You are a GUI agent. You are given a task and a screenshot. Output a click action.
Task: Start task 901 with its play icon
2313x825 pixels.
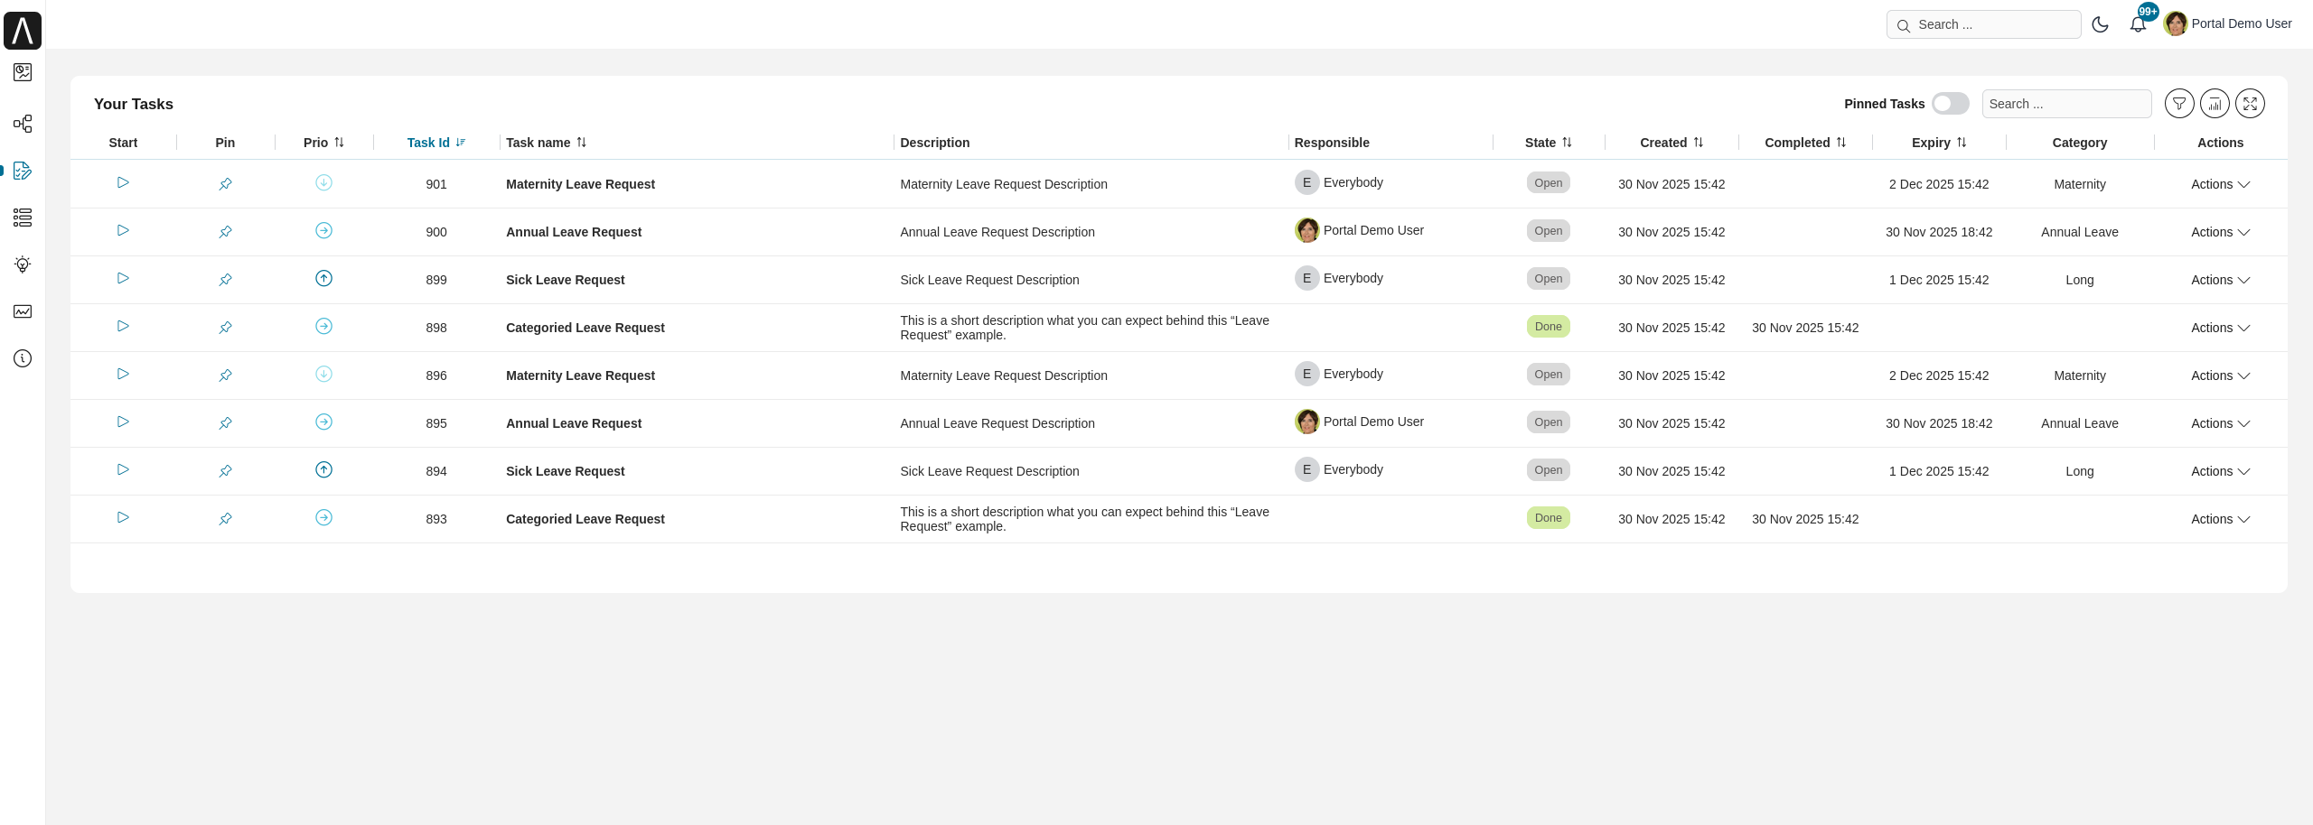123,183
